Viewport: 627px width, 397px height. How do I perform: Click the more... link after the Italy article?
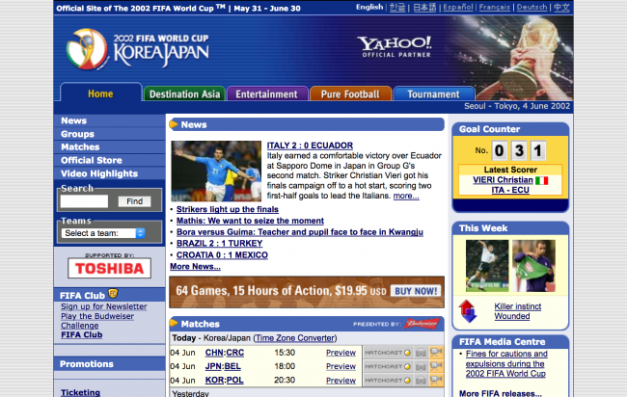coord(406,196)
